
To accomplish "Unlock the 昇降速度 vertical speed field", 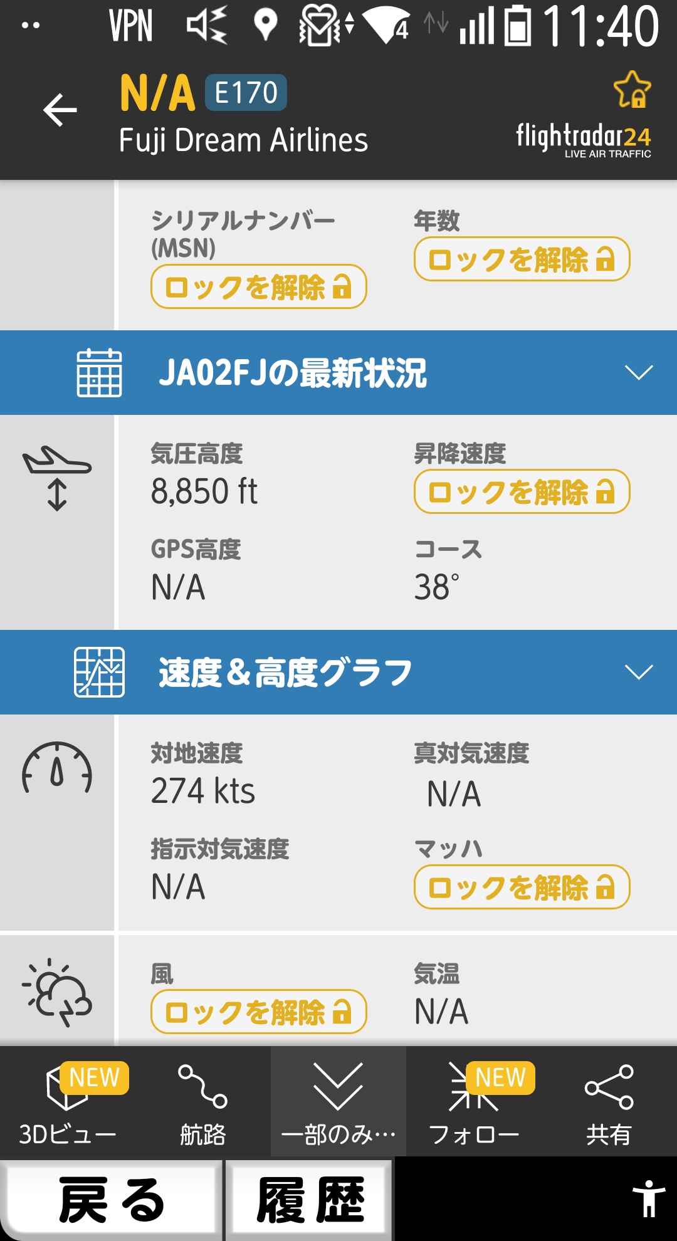I will (522, 492).
